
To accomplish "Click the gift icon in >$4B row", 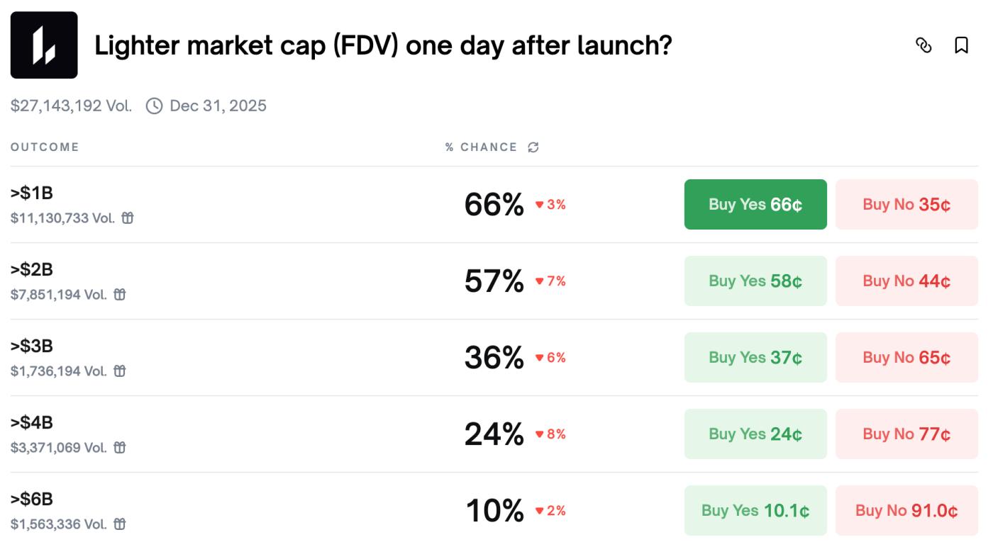I will click(x=120, y=448).
